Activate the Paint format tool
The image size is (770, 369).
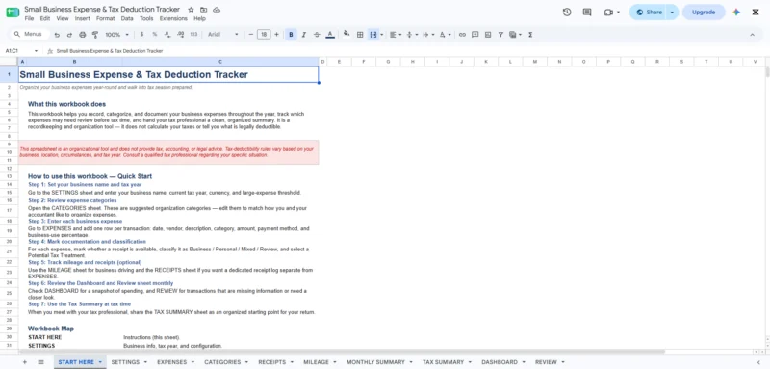[95, 35]
